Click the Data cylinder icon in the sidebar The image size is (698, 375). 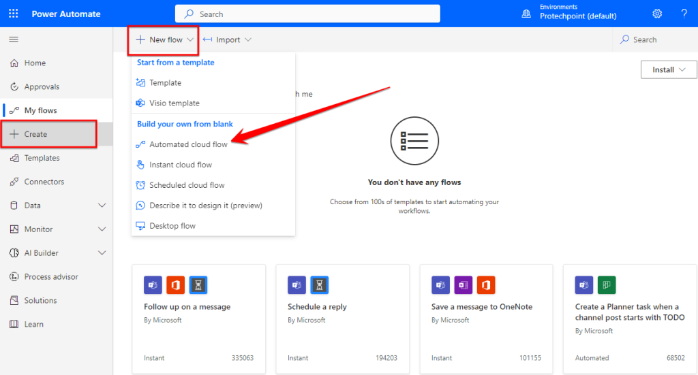coord(14,206)
